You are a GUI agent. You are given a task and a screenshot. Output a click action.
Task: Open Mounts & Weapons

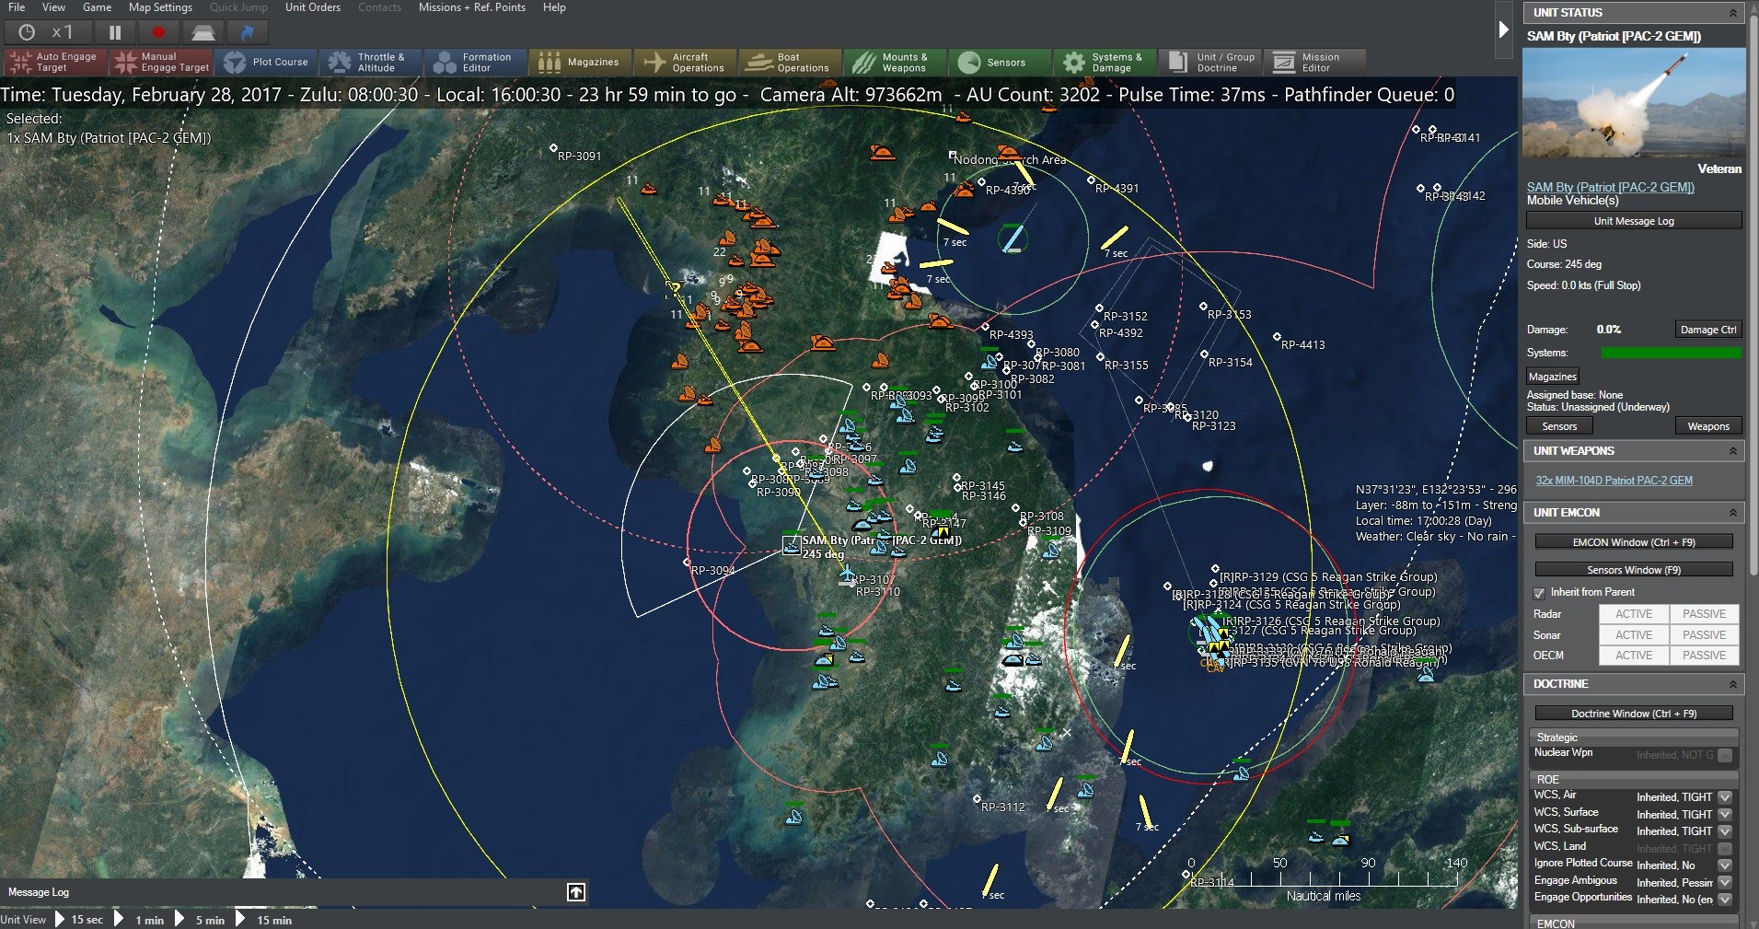tap(894, 62)
